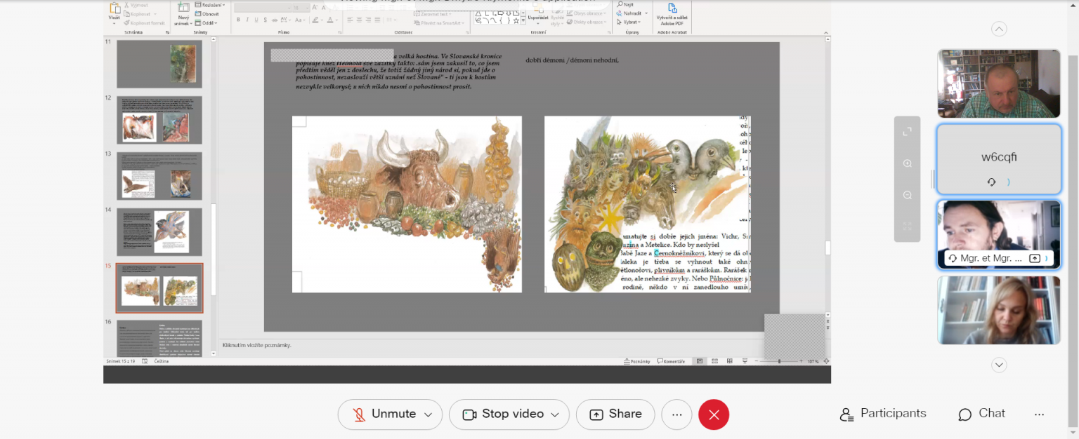Expand the Unmute audio options arrow
Viewport: 1079px width, 439px height.
point(428,415)
